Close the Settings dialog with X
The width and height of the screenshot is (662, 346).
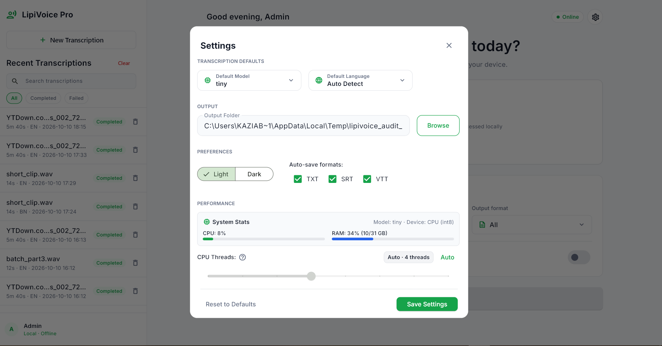(449, 46)
